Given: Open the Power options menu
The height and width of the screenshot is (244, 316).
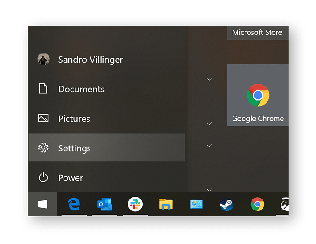Looking at the screenshot, I should click(70, 178).
